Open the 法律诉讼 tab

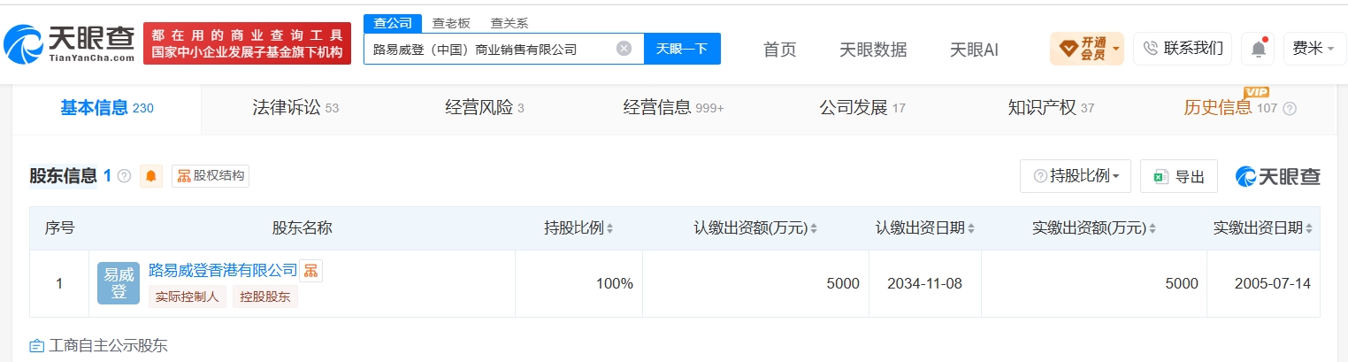click(295, 108)
